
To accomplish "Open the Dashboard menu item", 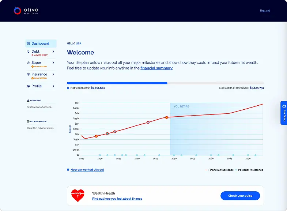I will coord(40,44).
